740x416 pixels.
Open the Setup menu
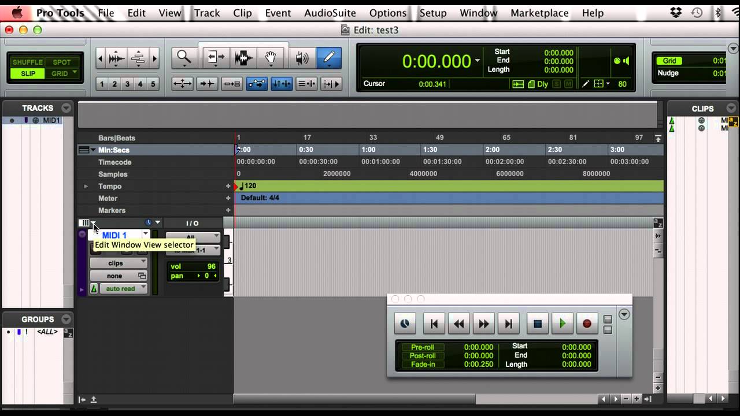pos(433,13)
